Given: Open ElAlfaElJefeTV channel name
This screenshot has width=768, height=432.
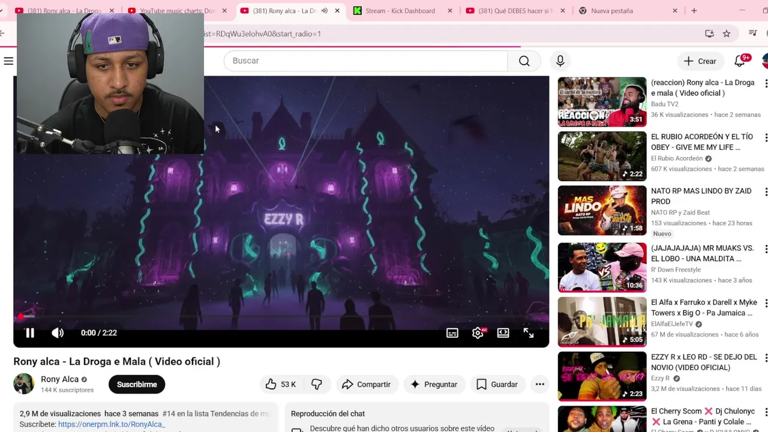Looking at the screenshot, I should click(x=672, y=324).
